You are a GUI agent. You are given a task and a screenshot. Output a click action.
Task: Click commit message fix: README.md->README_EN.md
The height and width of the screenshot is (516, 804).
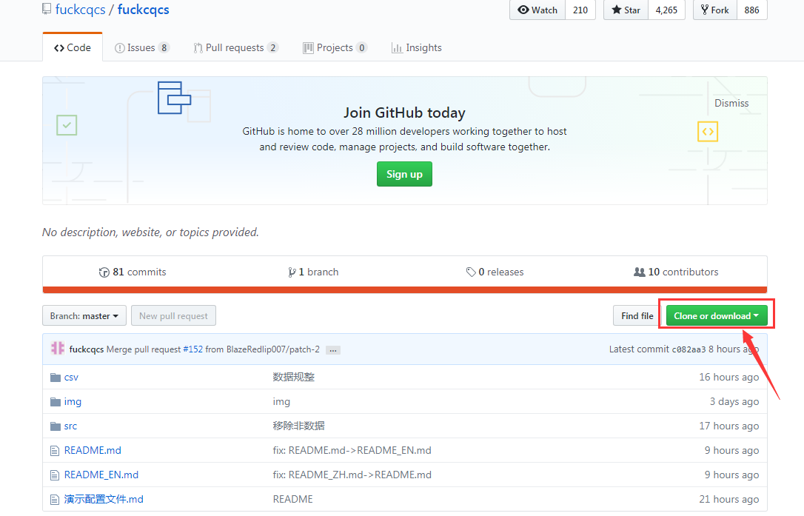pyautogui.click(x=352, y=450)
